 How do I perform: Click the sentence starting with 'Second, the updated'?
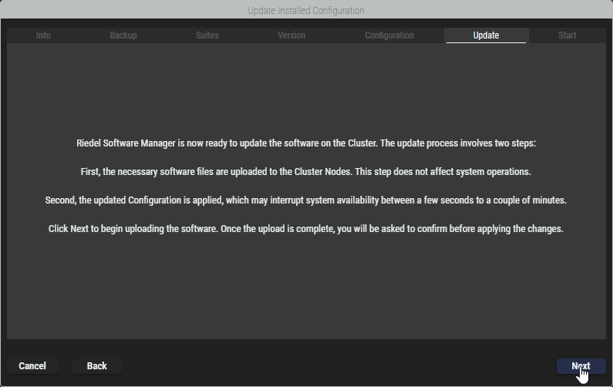pyautogui.click(x=306, y=200)
